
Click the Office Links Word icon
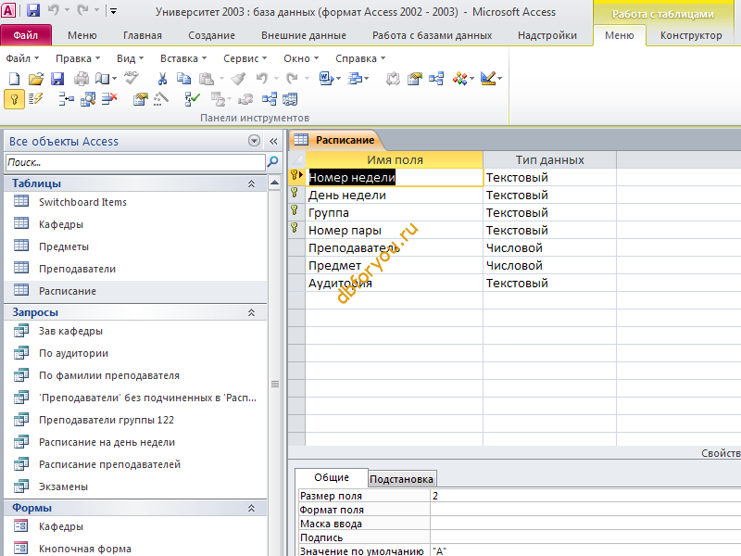pos(326,79)
